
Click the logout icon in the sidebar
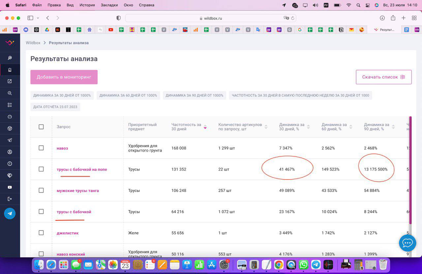[10, 199]
